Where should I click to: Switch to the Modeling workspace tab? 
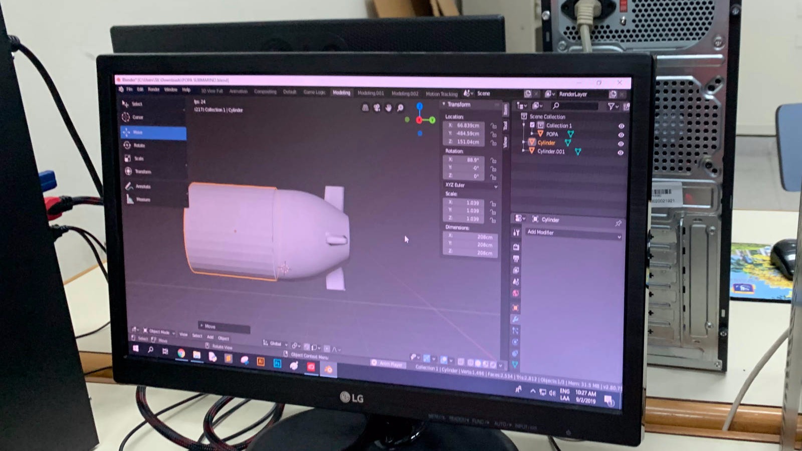pos(341,93)
